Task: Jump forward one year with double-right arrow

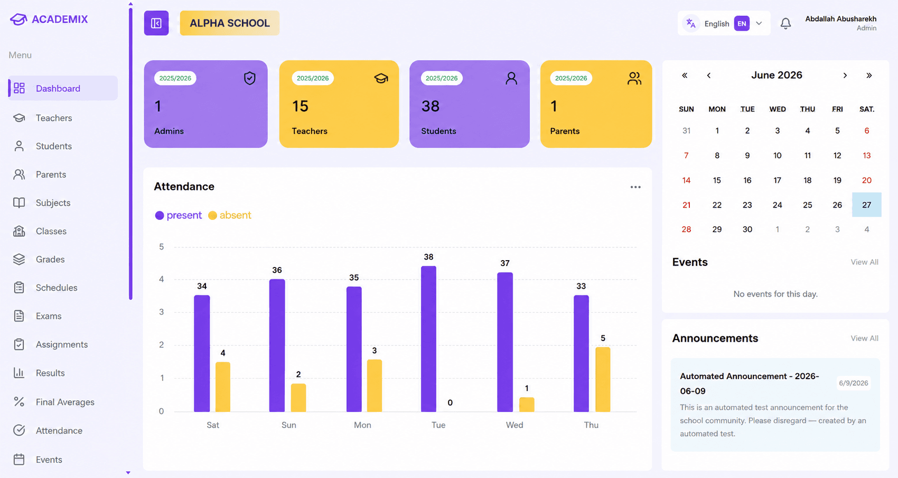Action: click(869, 76)
